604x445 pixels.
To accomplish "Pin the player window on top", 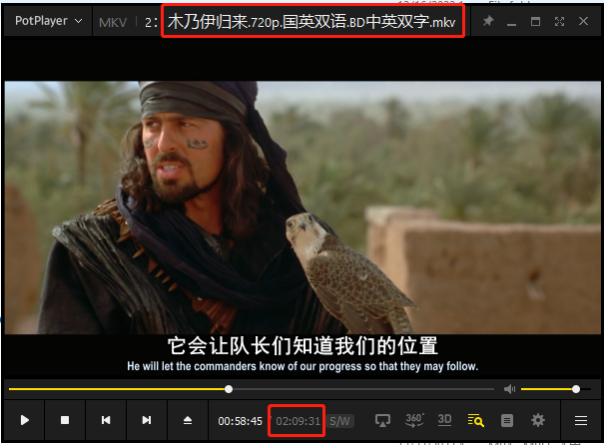I will pyautogui.click(x=488, y=21).
